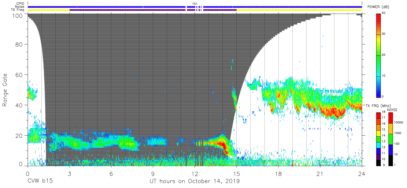Viewport: 407px width, 188px height.
Task: Click the 100 tick on the Range Gate axis
Action: (17, 16)
